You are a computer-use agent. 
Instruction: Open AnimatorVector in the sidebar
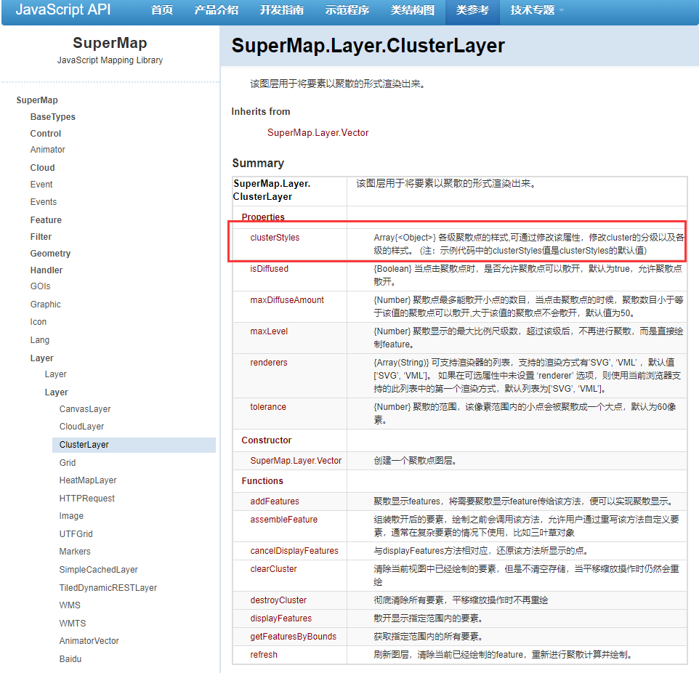89,641
